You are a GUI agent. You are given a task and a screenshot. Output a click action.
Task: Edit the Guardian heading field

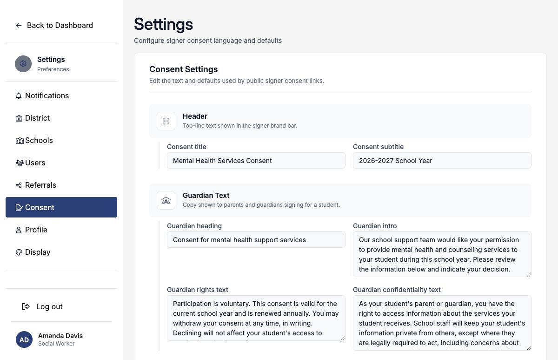coord(256,240)
